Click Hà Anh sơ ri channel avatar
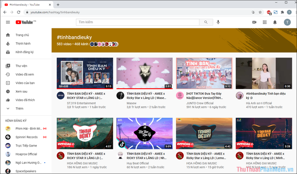 [240, 95]
